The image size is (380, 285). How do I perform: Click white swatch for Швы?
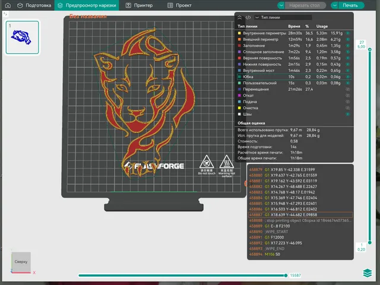coord(239,114)
